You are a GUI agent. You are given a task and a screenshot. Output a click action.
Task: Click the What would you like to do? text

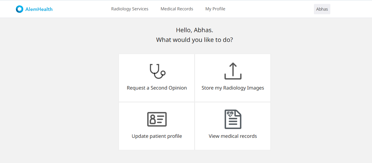coord(195,40)
